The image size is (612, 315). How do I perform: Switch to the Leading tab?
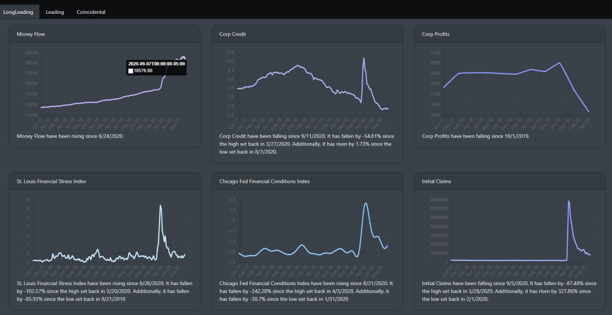(x=55, y=11)
